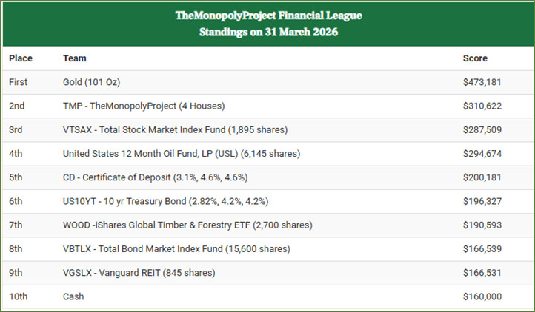Select the VGSLX - Vanguard REIT entry
This screenshot has width=535, height=312.
coord(139,273)
